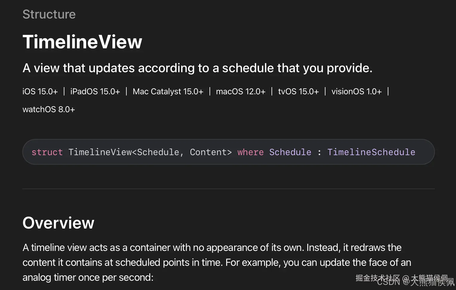Click the Mac Catalyst 15.0+ availability item
456x290 pixels.
click(x=168, y=91)
